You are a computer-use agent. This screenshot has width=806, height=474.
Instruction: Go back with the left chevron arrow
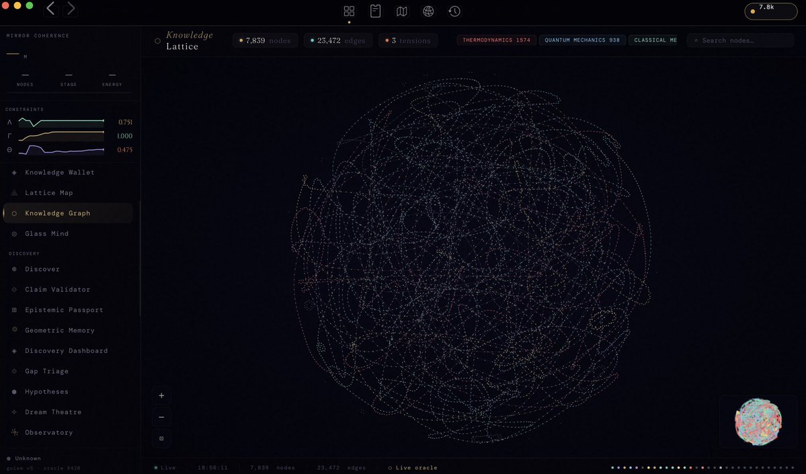(50, 8)
